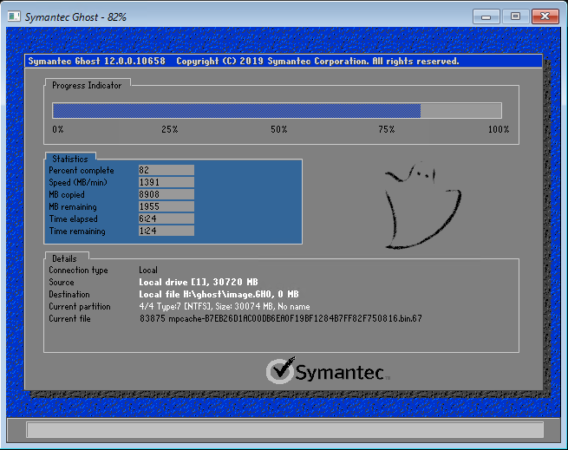Screen dimensions: 568x450
Task: Maximize the Symantec Ghost window
Action: (515, 16)
